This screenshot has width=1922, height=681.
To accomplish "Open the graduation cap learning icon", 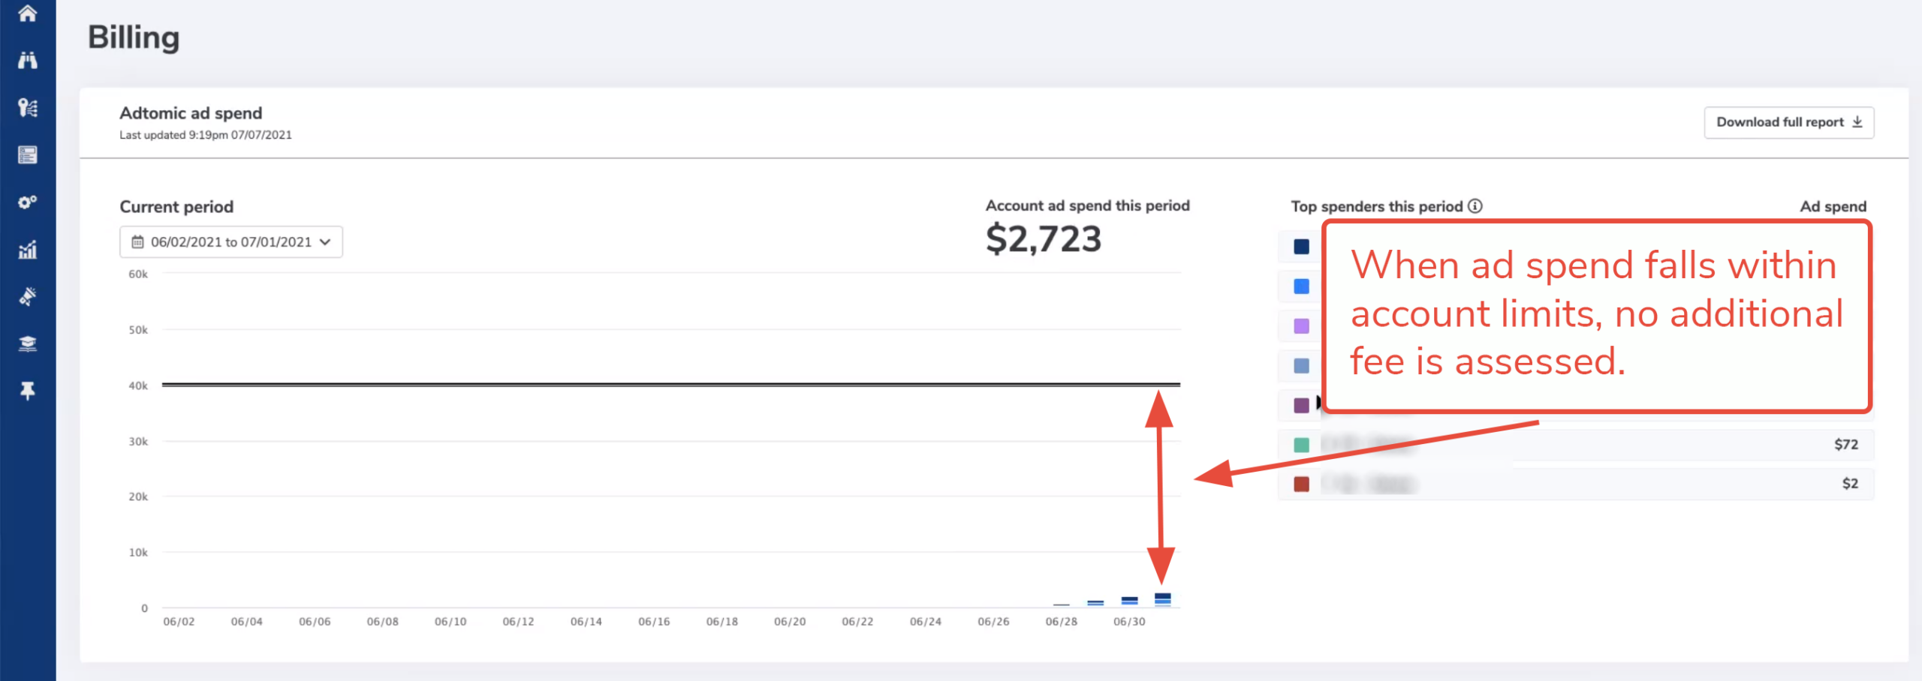I will tap(28, 344).
